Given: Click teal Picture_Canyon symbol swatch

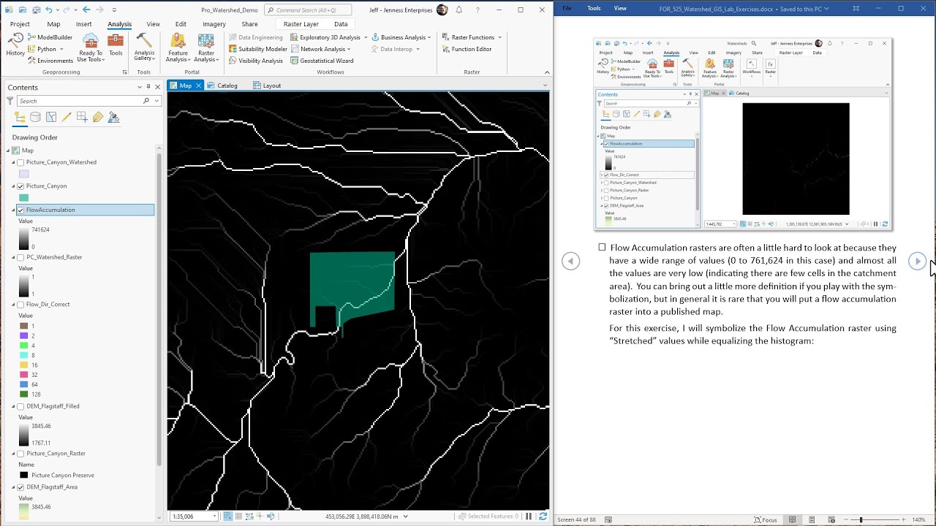Looking at the screenshot, I should pyautogui.click(x=24, y=198).
